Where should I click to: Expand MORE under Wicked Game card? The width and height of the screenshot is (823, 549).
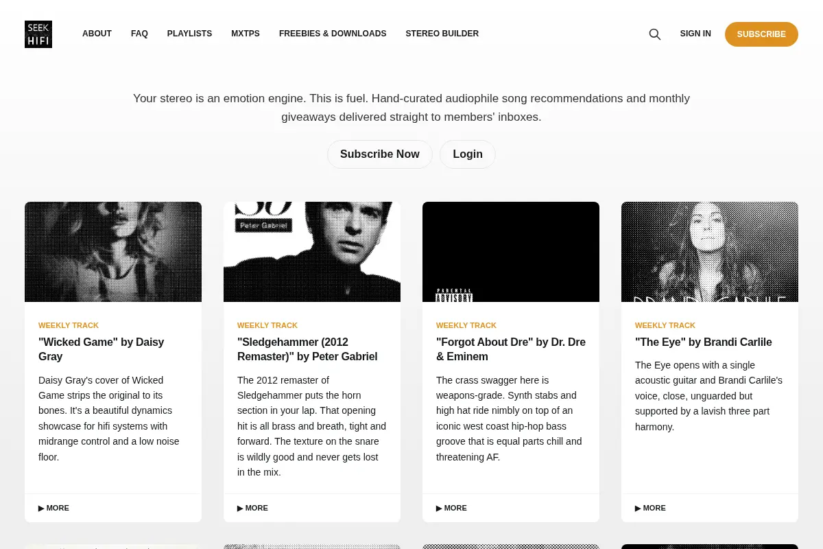coord(53,508)
